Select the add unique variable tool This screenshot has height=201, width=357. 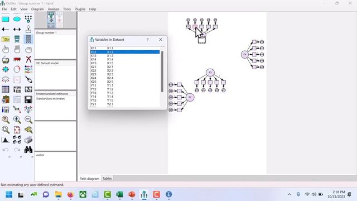(x=28, y=29)
